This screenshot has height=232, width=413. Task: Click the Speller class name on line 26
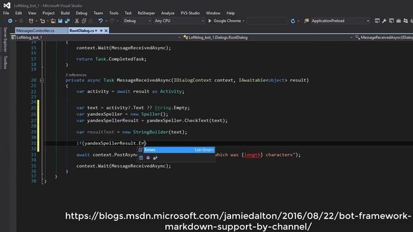click(150, 114)
